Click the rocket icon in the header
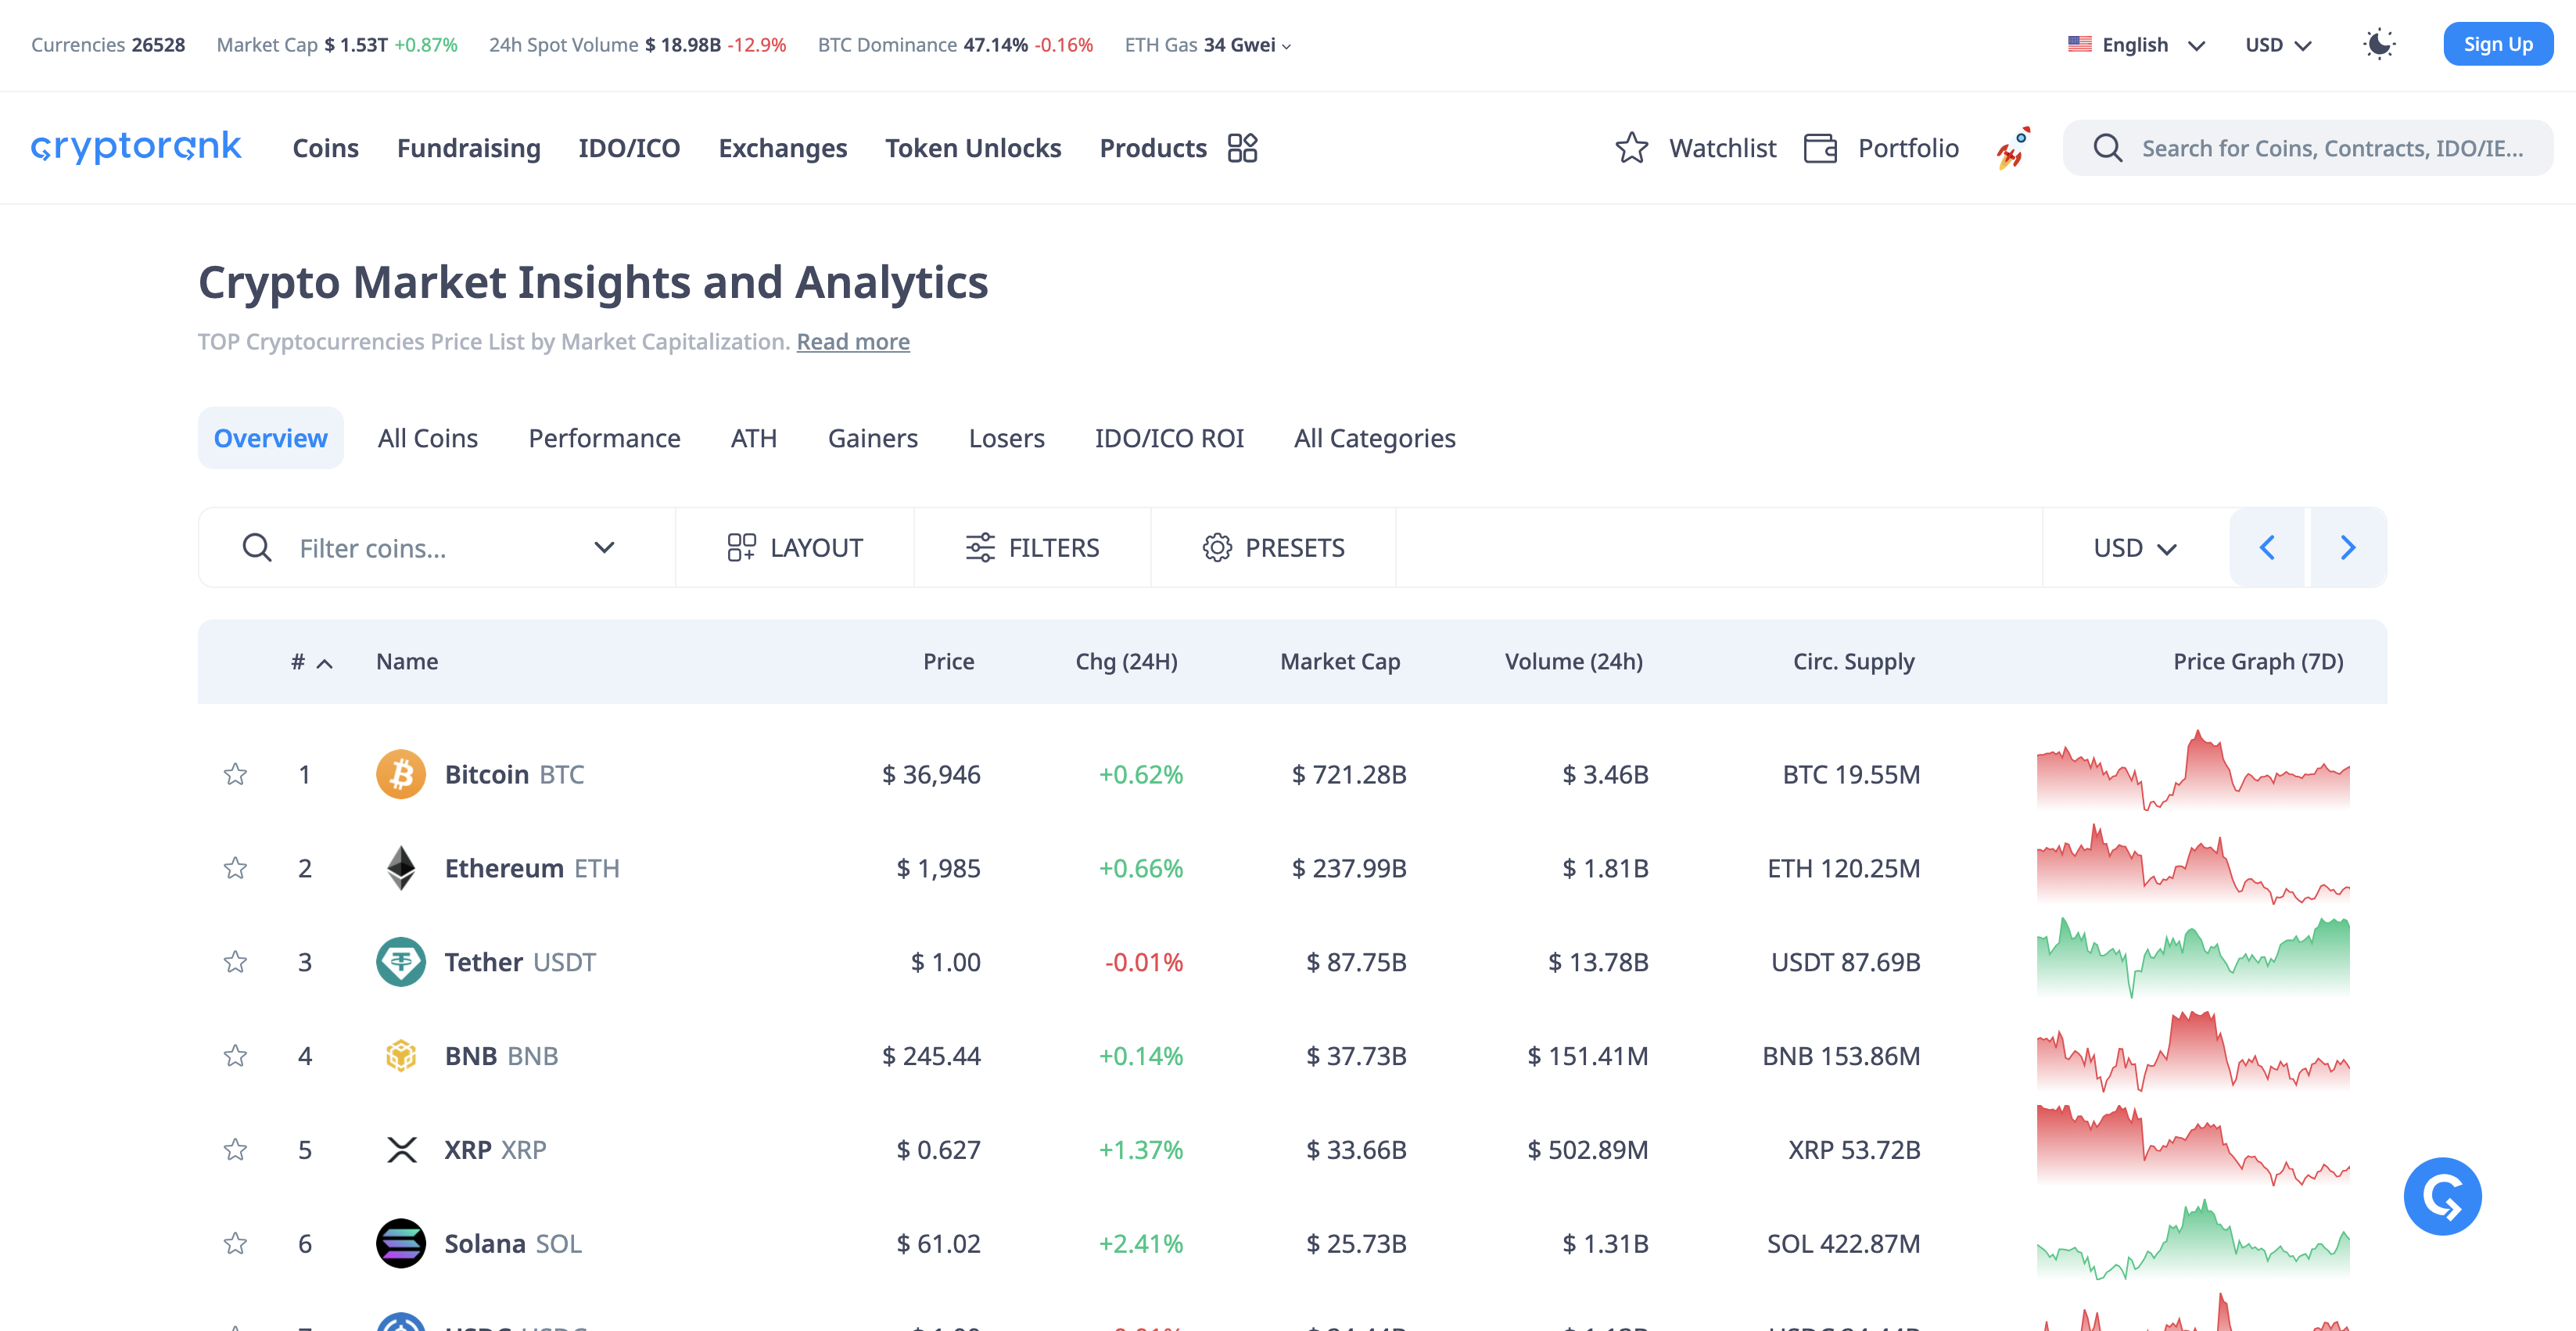Screen dimensions: 2576x1331 (x=2012, y=148)
